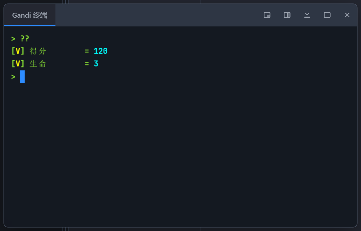Viewport: 361px width, 231px height.
Task: Select the 生命 variable name
Action: 38,64
